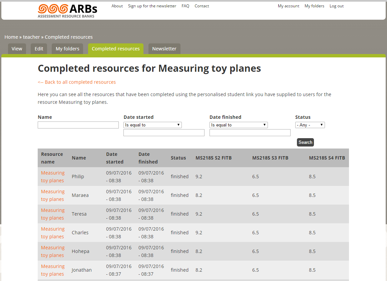
Task: Open the About page
Action: tap(117, 6)
